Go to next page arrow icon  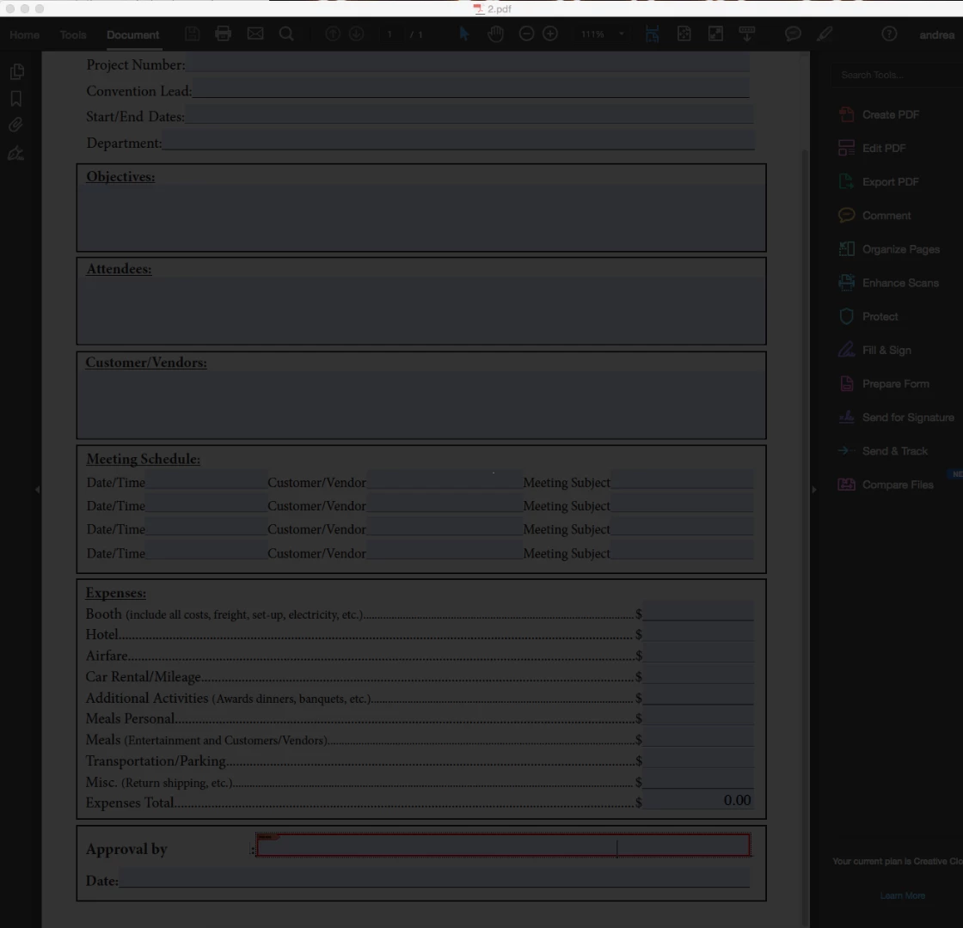pos(357,34)
